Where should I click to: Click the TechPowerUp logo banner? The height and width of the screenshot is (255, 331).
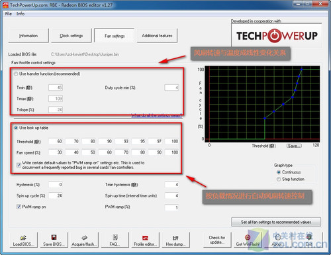point(277,36)
